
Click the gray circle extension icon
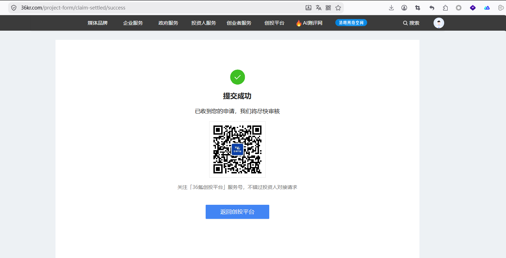tap(459, 8)
